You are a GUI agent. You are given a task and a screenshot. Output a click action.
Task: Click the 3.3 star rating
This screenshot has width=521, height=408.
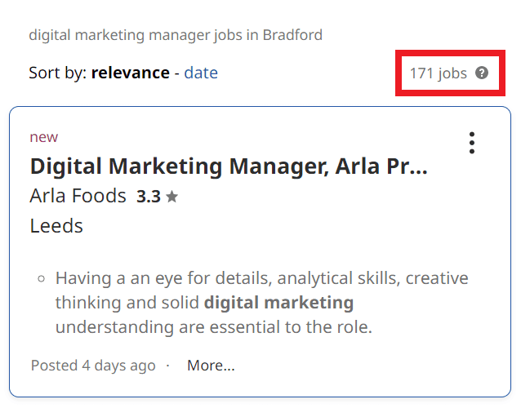(157, 197)
